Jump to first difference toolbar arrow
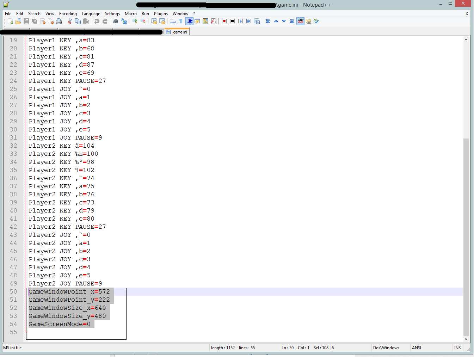 pyautogui.click(x=268, y=21)
